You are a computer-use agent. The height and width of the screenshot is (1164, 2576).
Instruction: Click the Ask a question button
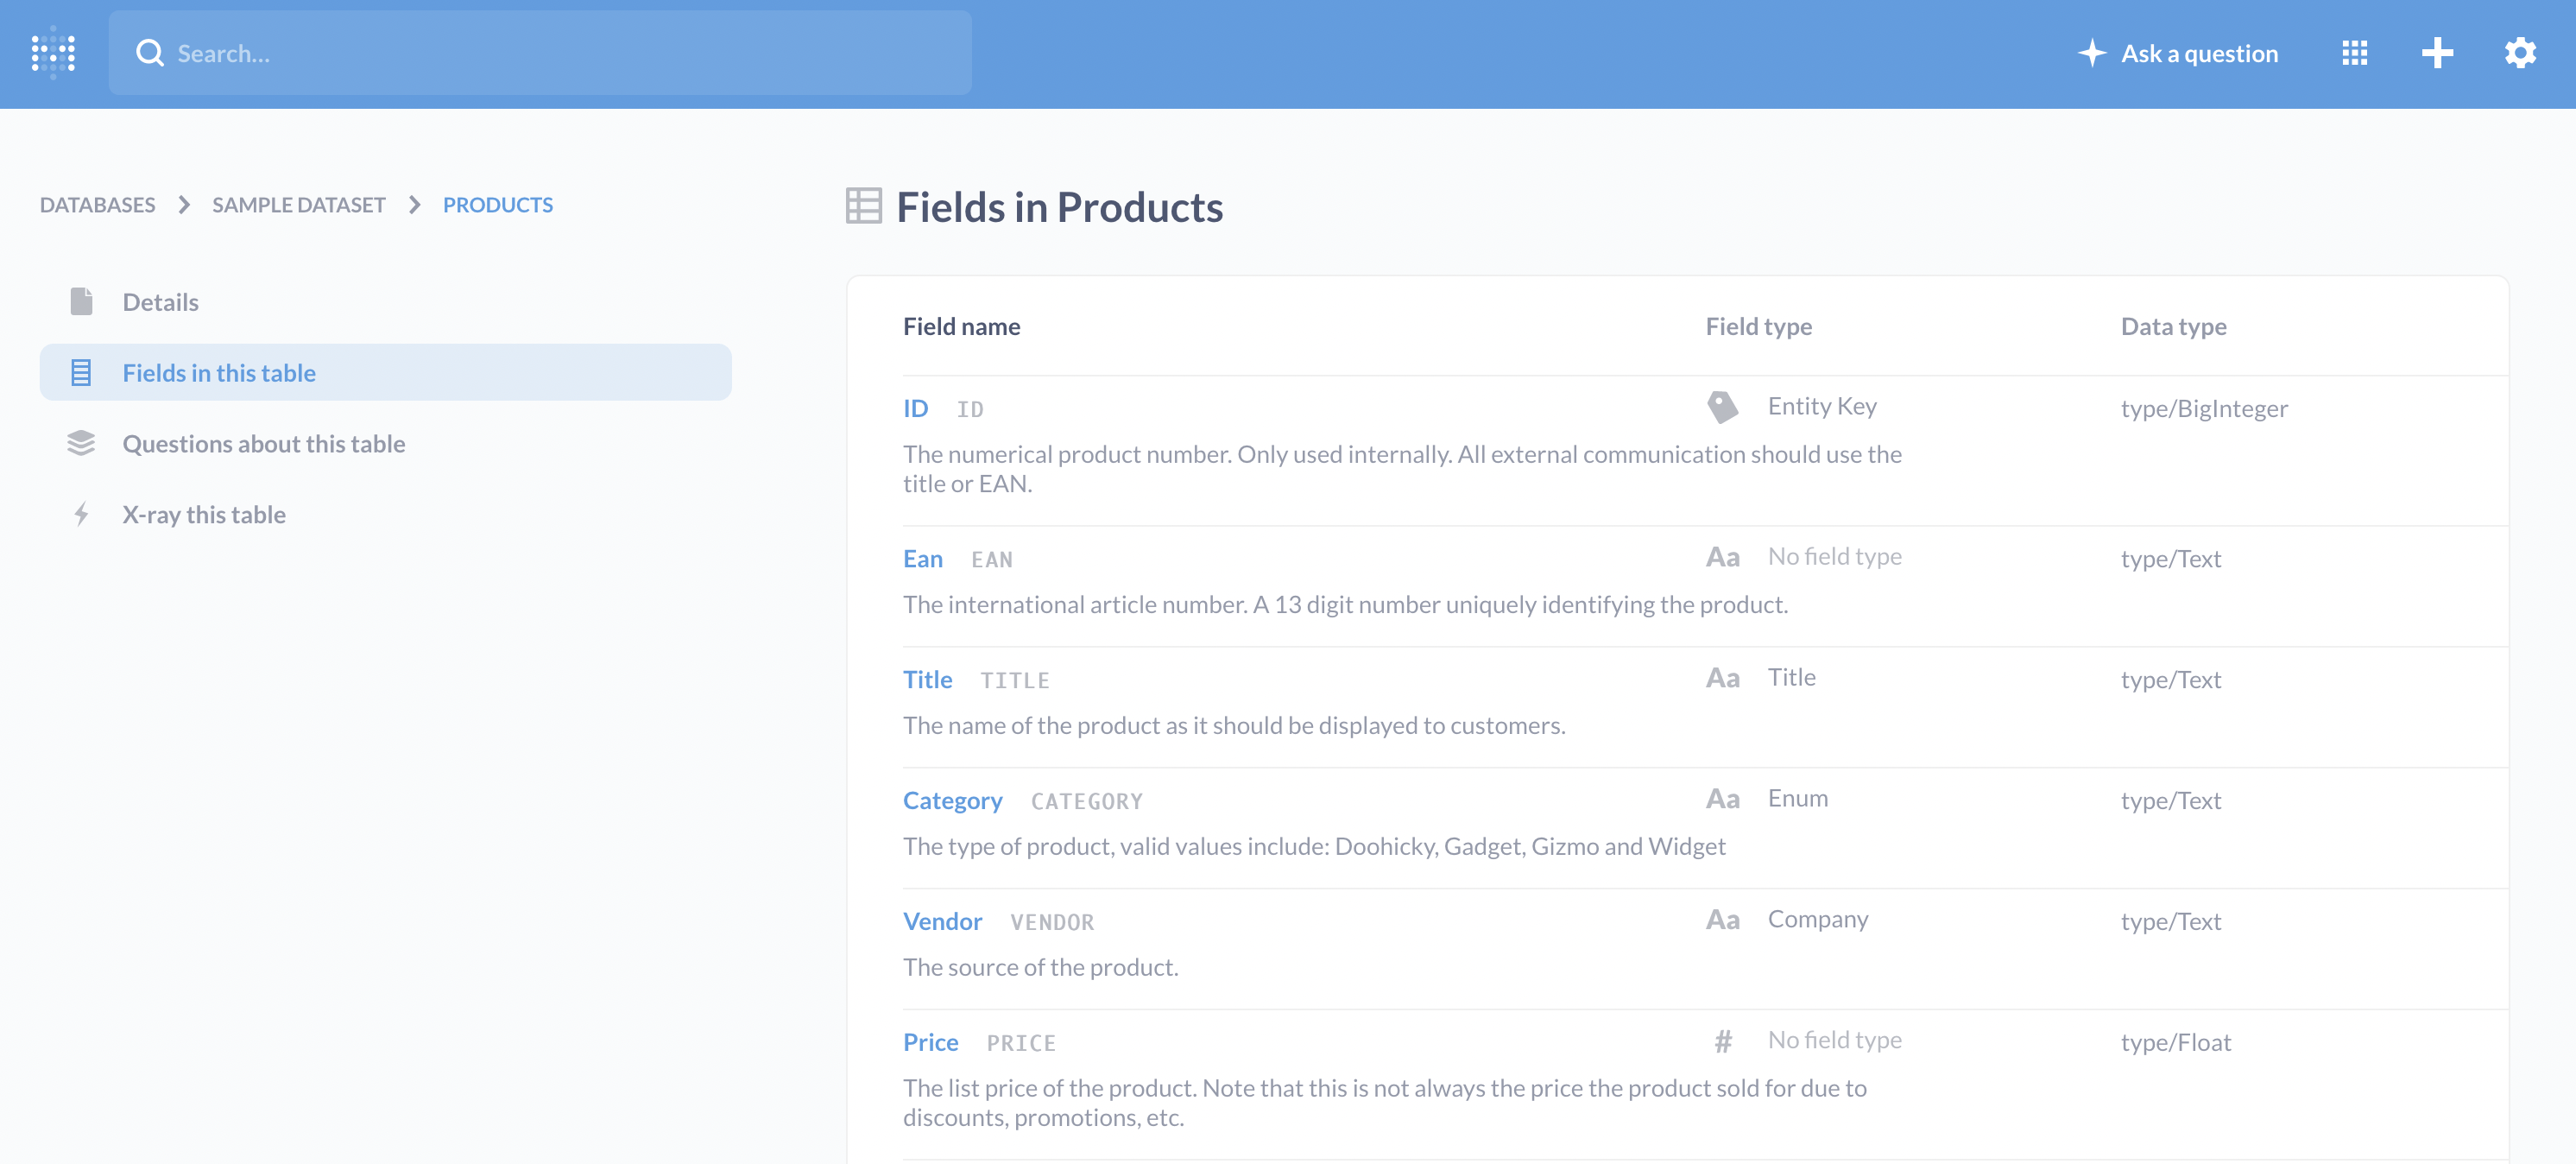point(2199,53)
